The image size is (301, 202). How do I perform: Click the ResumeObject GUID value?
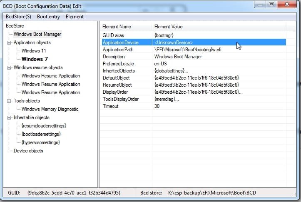(197, 85)
